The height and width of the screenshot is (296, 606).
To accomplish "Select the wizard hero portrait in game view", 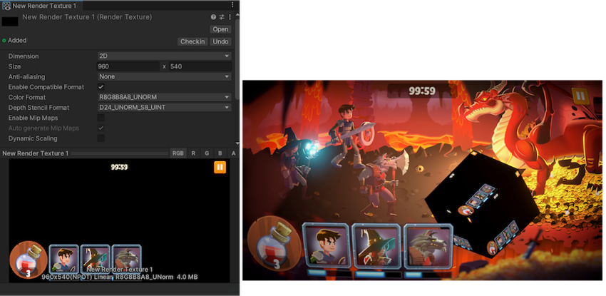I will (375, 246).
